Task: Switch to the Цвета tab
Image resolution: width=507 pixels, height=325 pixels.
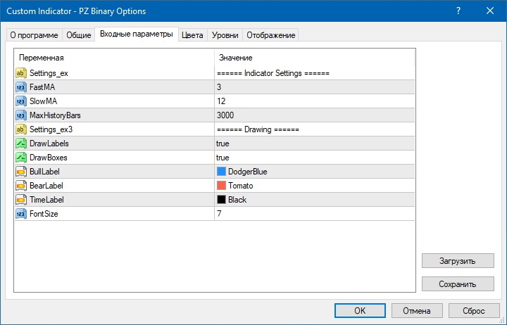Action: point(192,35)
